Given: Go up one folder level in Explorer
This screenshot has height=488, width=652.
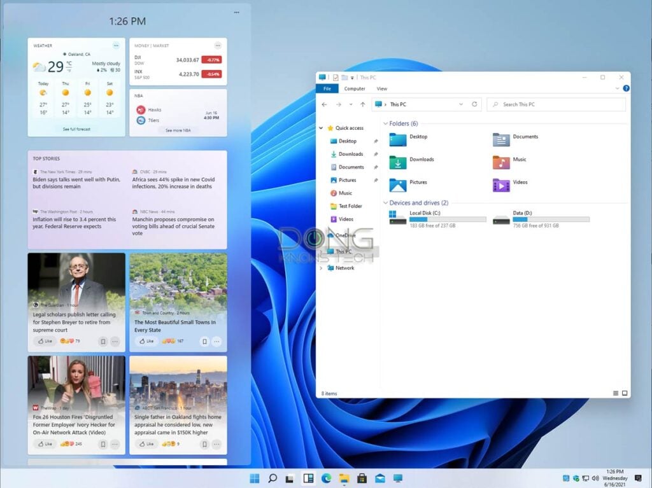Looking at the screenshot, I should click(362, 104).
